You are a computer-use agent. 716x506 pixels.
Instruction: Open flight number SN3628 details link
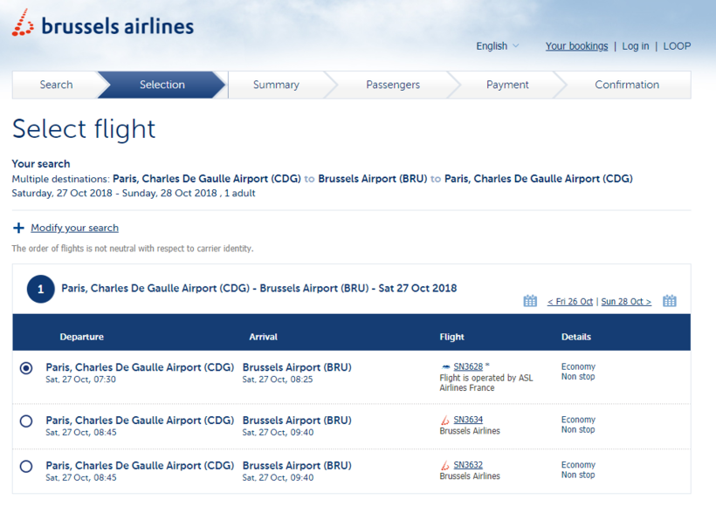tap(468, 367)
